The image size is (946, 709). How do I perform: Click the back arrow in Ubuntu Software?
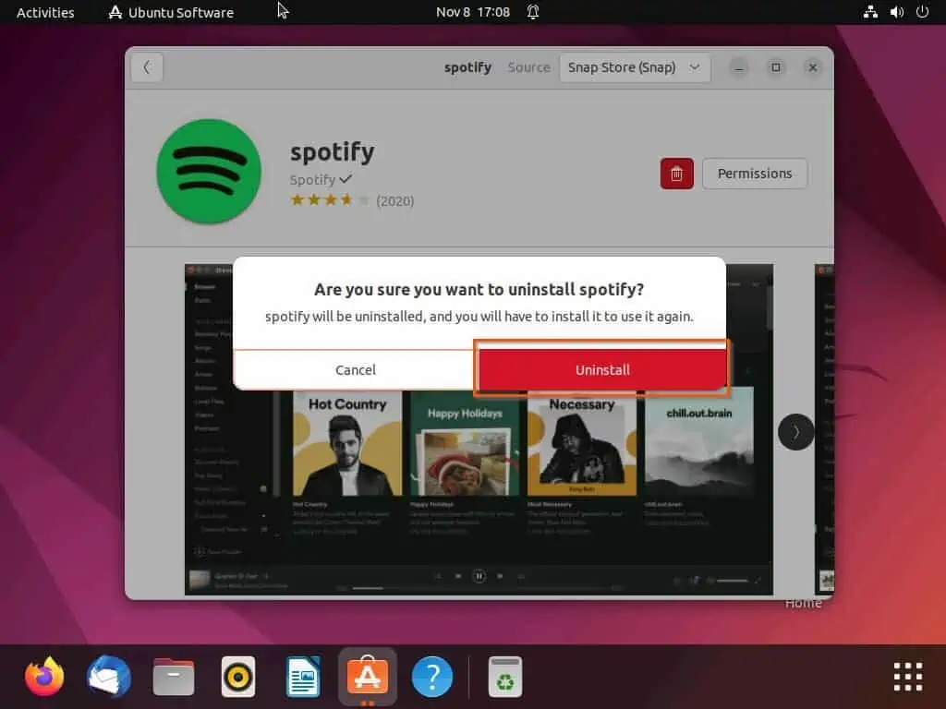pyautogui.click(x=147, y=66)
